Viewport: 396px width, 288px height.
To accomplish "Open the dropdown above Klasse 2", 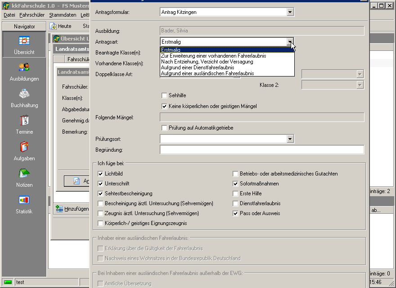I will (360, 74).
